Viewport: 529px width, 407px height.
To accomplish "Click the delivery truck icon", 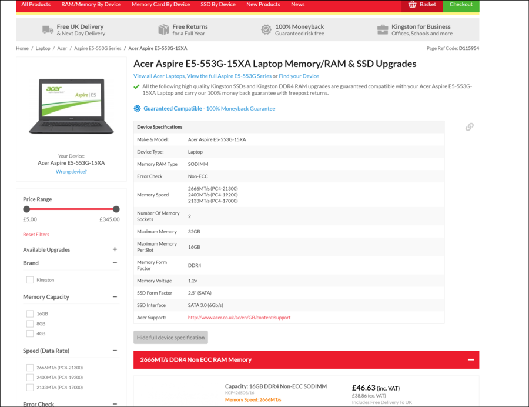I will tap(48, 29).
